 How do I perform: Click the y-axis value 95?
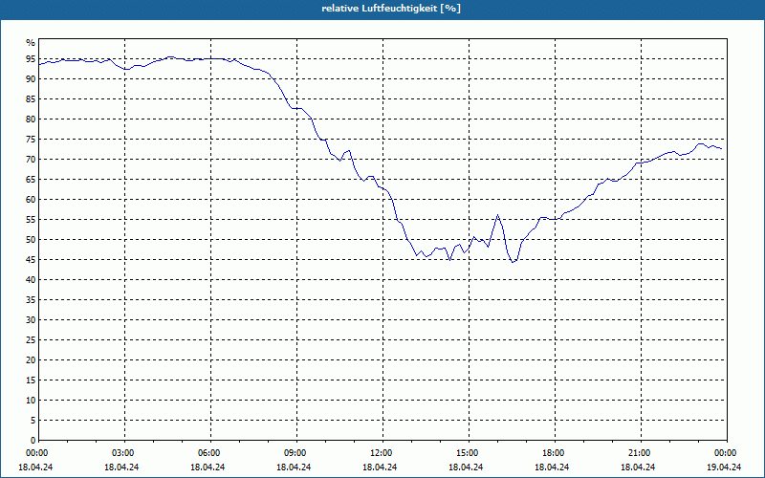coord(31,59)
